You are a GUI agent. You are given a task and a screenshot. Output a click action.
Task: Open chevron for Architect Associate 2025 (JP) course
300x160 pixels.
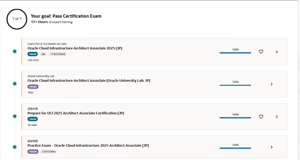point(277,52)
